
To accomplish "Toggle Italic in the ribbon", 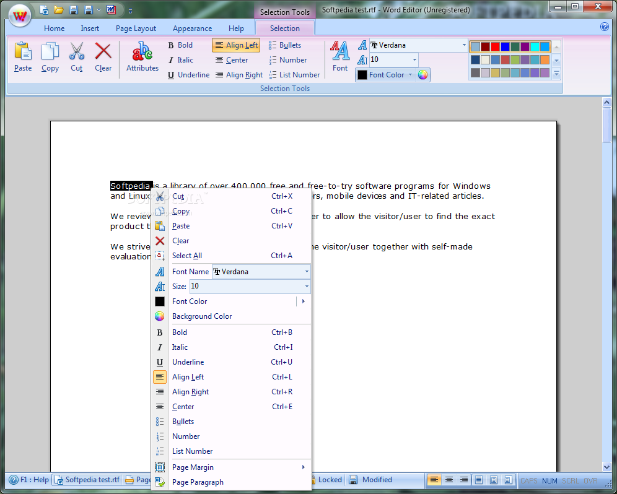I will point(181,60).
